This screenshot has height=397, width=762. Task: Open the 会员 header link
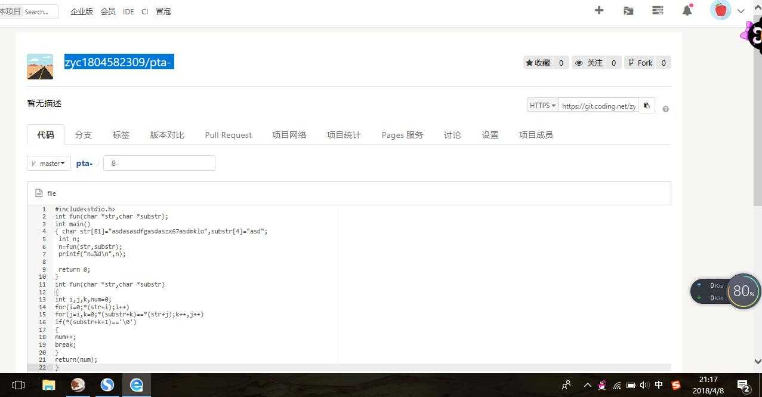(108, 11)
